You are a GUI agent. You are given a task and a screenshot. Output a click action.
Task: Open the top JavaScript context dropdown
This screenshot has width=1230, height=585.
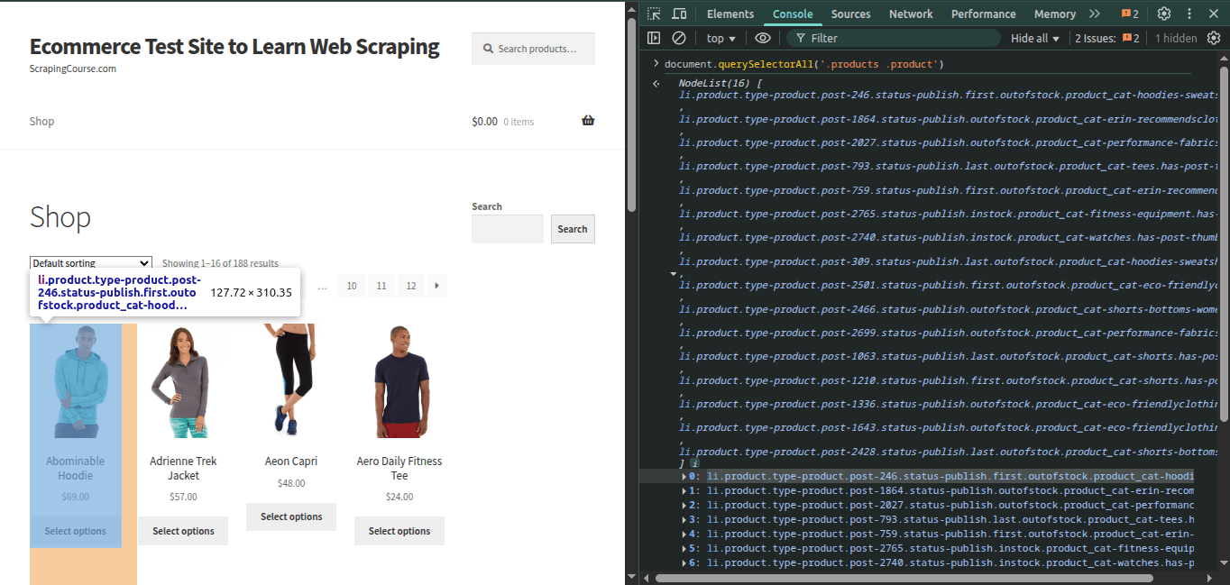[721, 38]
